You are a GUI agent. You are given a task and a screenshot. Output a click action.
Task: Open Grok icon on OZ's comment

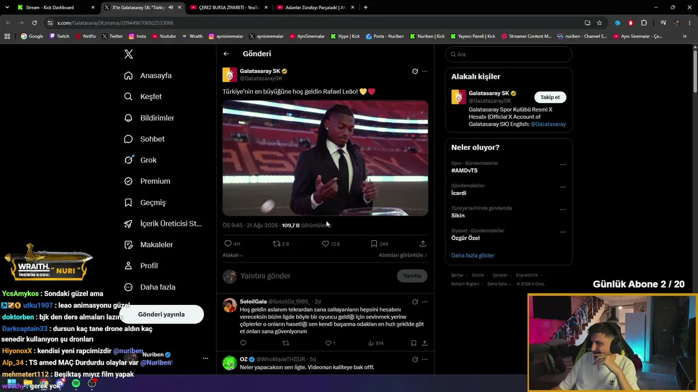415,359
